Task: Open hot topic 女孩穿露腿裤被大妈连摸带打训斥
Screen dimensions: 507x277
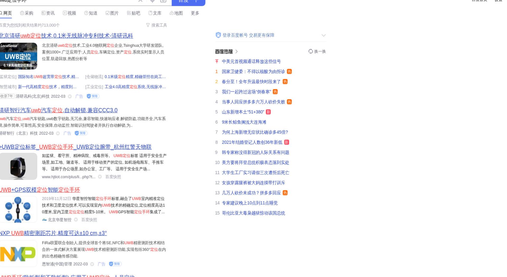Action: (253, 183)
